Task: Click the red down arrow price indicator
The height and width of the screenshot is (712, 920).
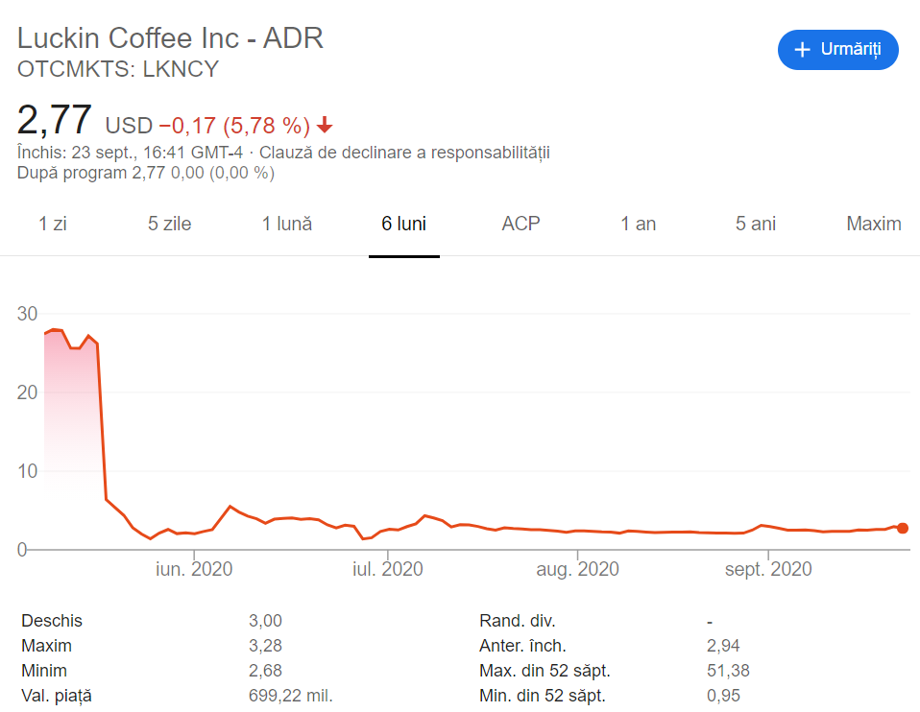Action: tap(325, 125)
